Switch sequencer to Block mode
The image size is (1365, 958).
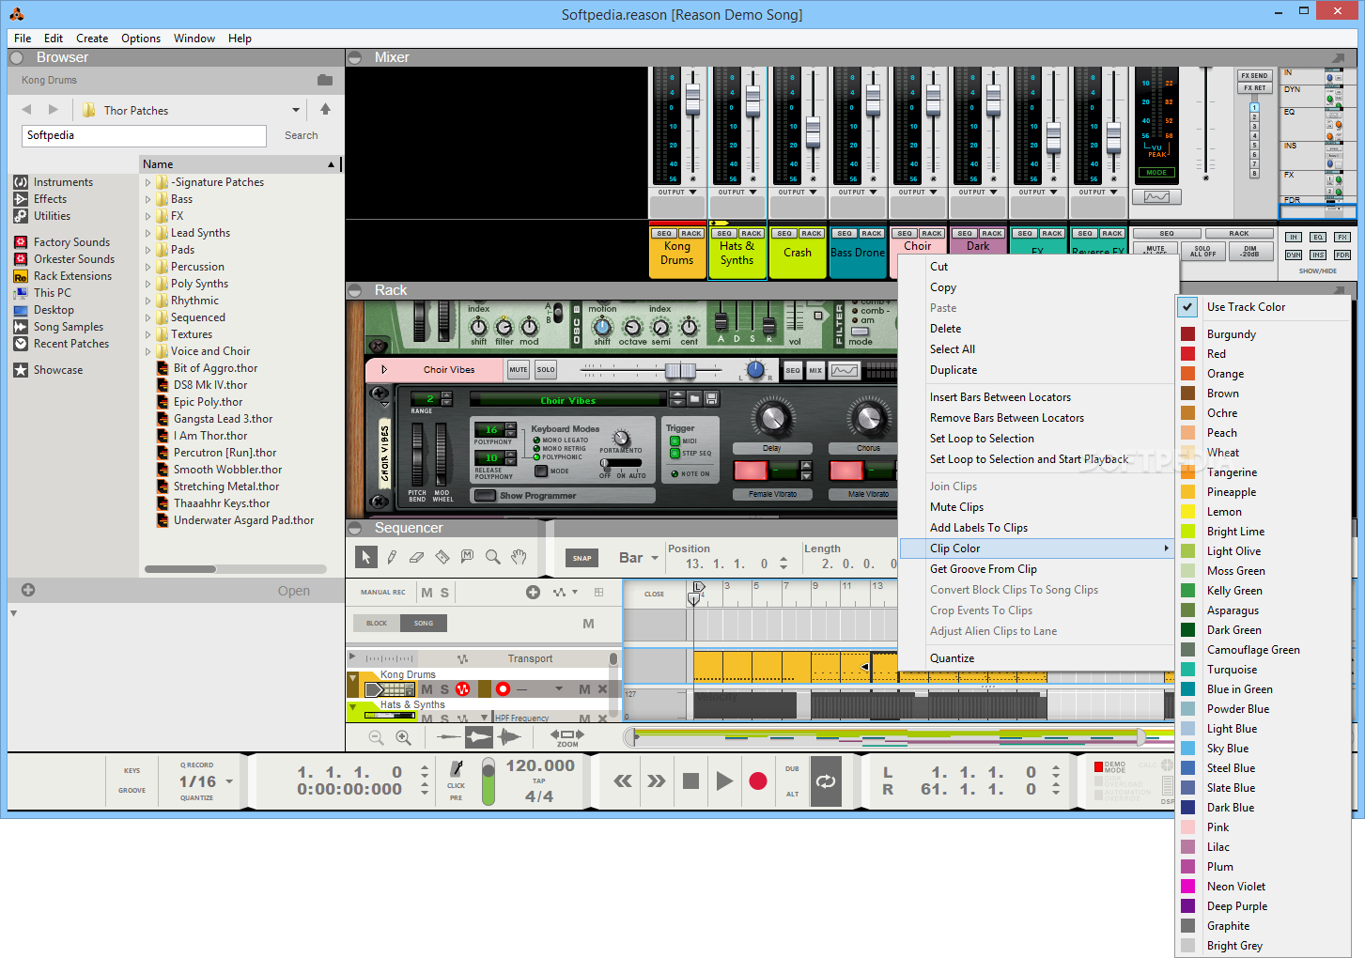click(377, 623)
